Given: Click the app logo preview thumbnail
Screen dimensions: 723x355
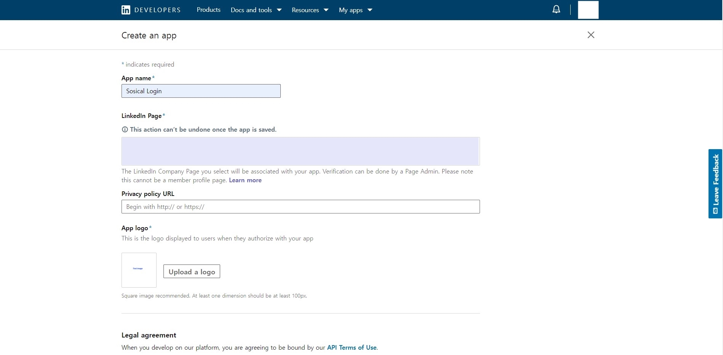Looking at the screenshot, I should click(139, 270).
